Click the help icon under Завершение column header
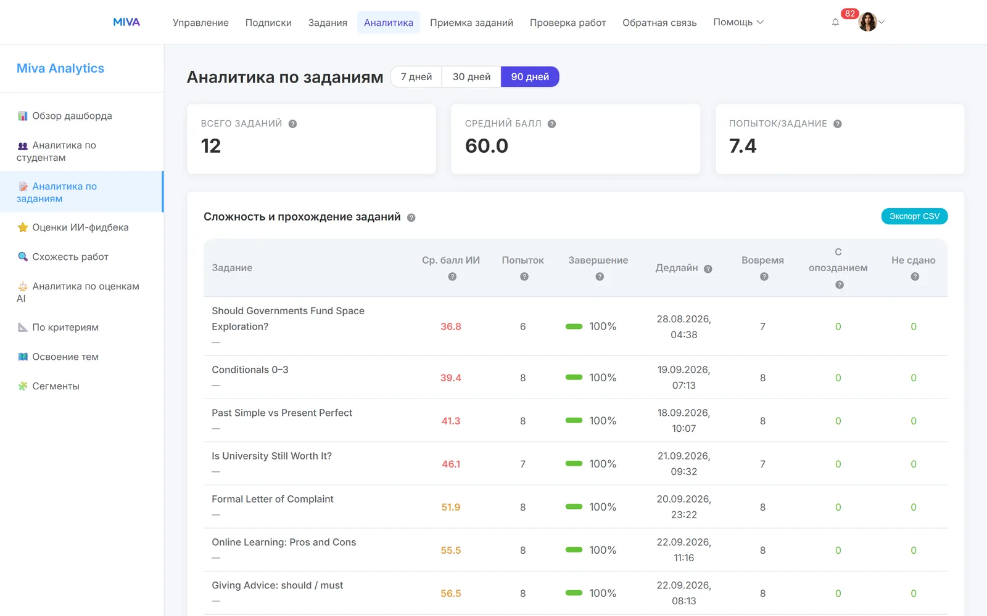 click(600, 277)
